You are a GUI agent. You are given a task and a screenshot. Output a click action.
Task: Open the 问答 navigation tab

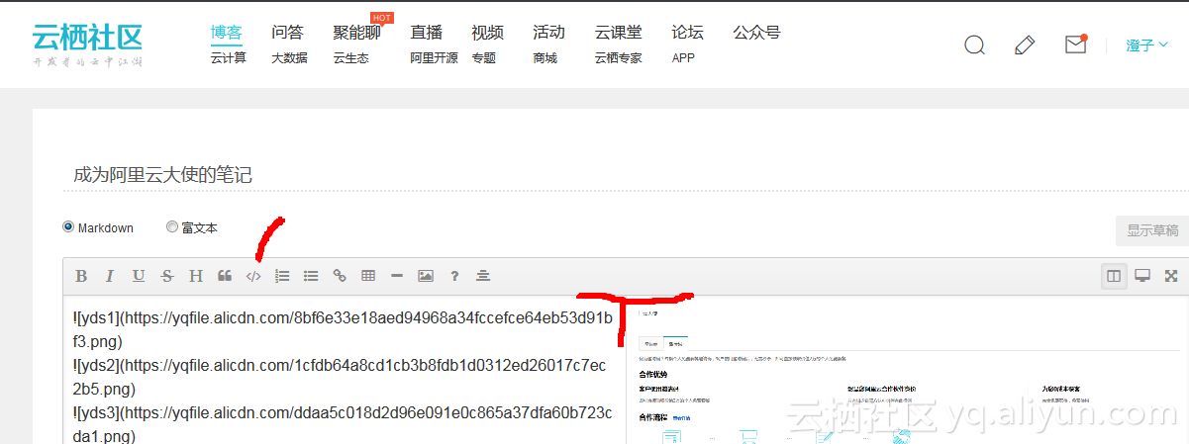(287, 33)
